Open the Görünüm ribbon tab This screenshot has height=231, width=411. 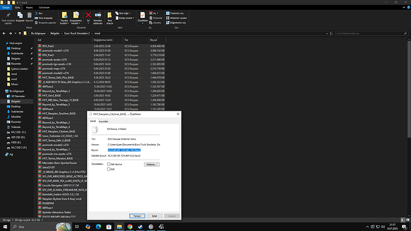point(44,8)
